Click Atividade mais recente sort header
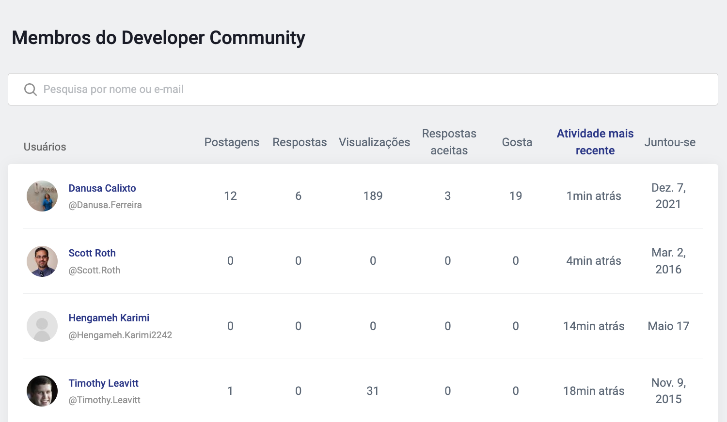This screenshot has height=422, width=727. pos(595,142)
